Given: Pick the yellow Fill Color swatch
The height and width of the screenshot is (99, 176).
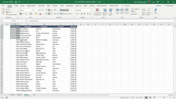Looking at the screenshot, I should click(x=36, y=14).
